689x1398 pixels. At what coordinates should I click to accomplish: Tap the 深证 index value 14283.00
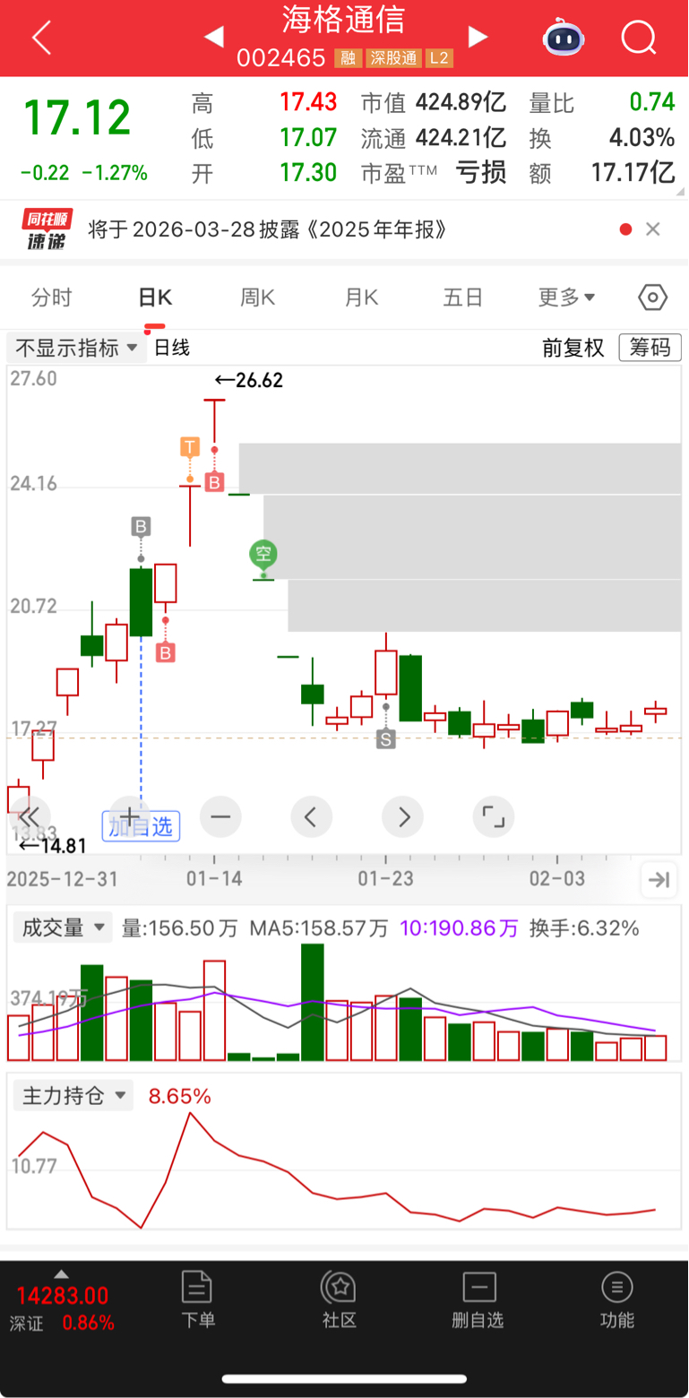[62, 1296]
